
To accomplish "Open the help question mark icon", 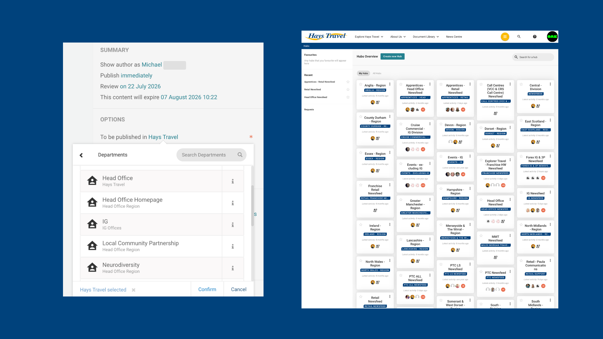I will 535,37.
